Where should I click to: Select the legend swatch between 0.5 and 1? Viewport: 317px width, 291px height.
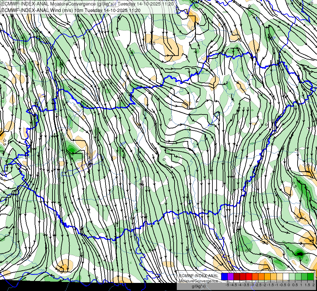(x=298, y=276)
